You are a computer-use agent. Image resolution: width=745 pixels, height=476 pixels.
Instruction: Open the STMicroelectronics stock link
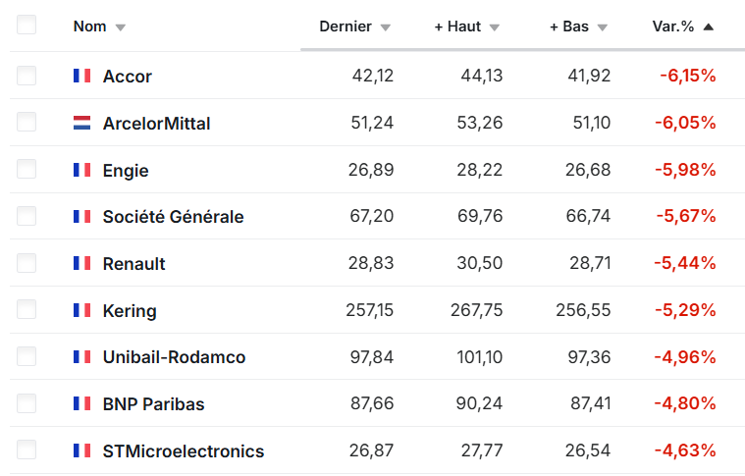(x=184, y=450)
